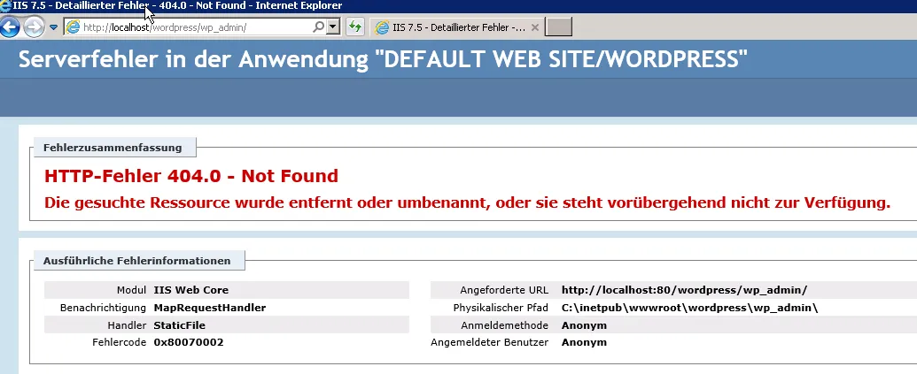Click the 'Angeforderte URL' field label

click(504, 290)
